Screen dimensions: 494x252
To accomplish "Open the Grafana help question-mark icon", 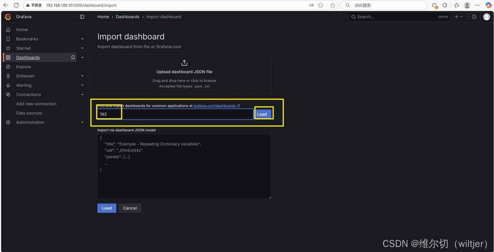I will [x=474, y=17].
